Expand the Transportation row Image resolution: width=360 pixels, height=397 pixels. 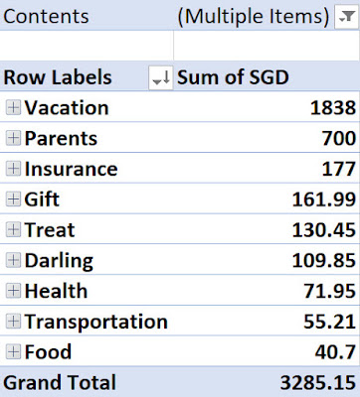13,322
